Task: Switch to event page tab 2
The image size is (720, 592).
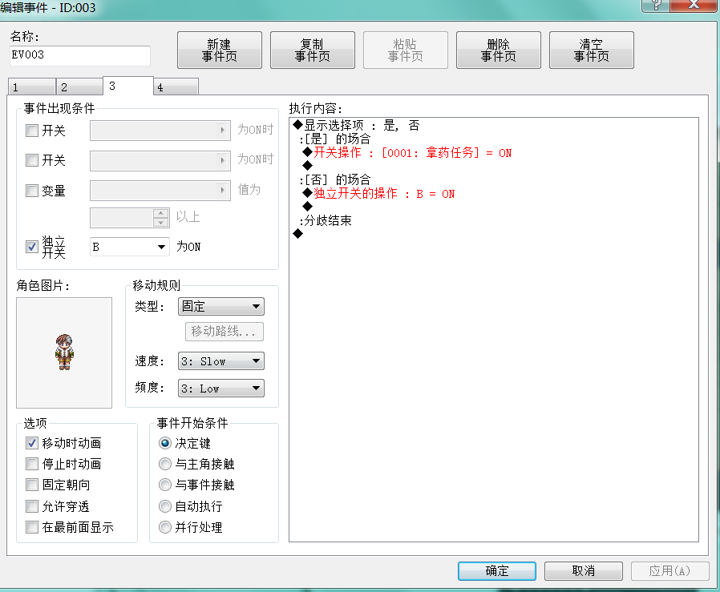Action: point(79,87)
